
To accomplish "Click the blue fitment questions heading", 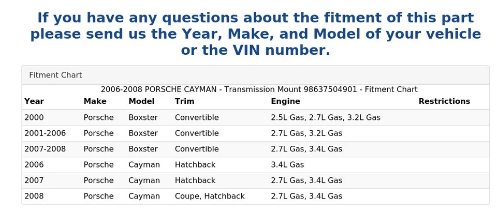I will [255, 34].
